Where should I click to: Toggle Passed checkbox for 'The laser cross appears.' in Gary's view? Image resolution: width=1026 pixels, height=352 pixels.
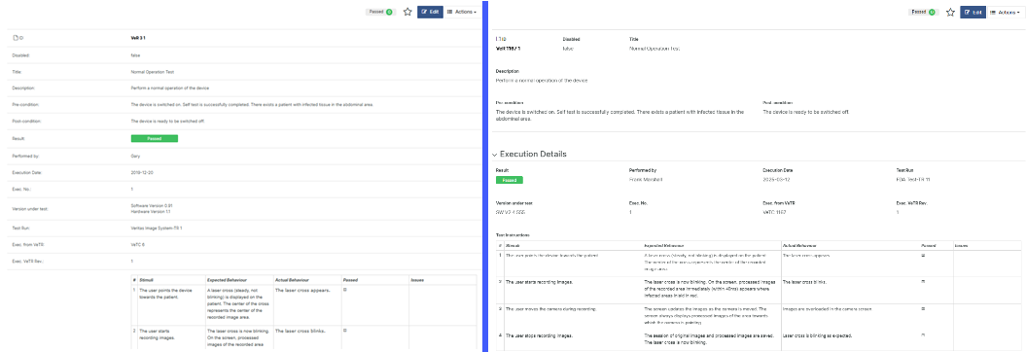pyautogui.click(x=345, y=289)
